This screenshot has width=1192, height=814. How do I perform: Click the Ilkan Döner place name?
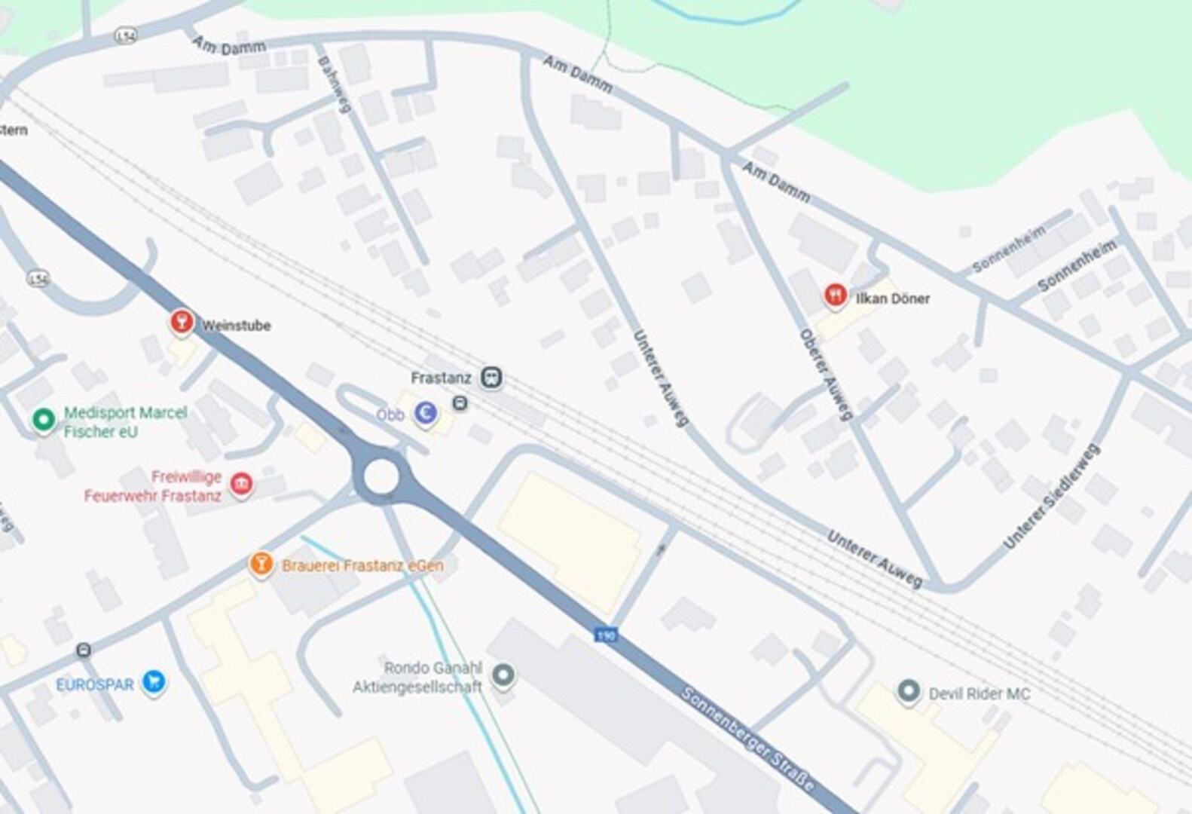tap(893, 298)
